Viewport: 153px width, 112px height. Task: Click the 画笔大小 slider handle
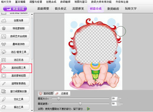coord(58,98)
